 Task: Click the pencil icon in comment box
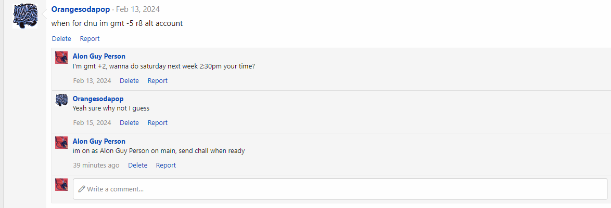coord(81,189)
